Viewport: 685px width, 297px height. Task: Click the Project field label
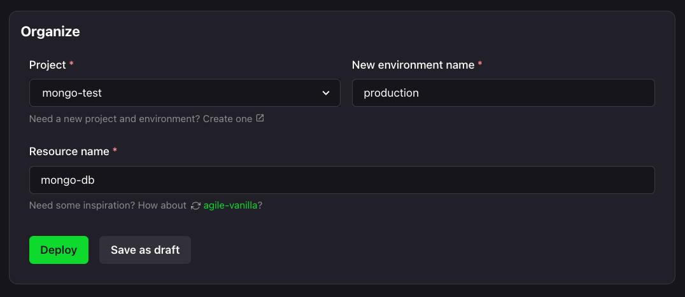tap(48, 65)
